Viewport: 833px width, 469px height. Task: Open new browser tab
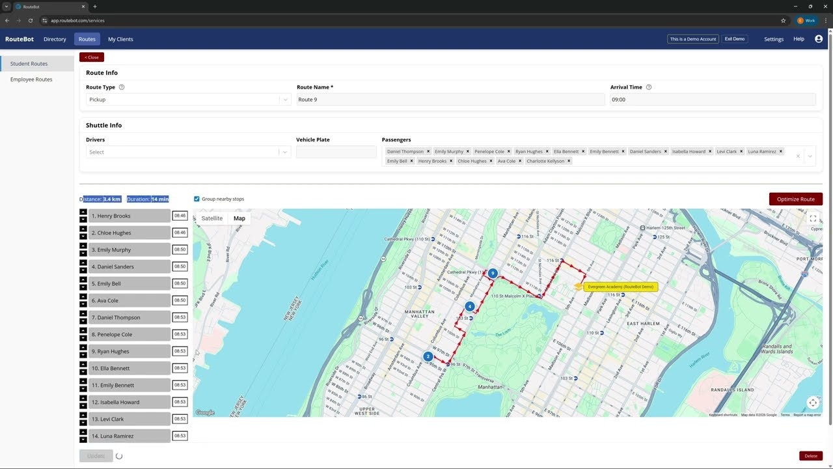click(95, 7)
